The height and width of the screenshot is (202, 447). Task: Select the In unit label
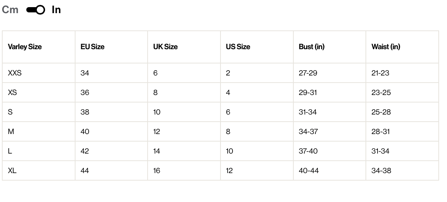click(x=56, y=10)
